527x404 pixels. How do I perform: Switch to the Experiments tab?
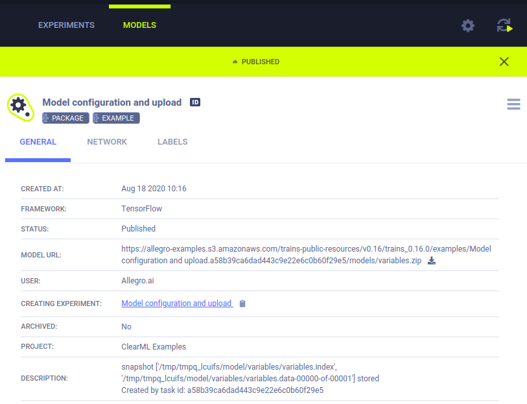tap(66, 25)
